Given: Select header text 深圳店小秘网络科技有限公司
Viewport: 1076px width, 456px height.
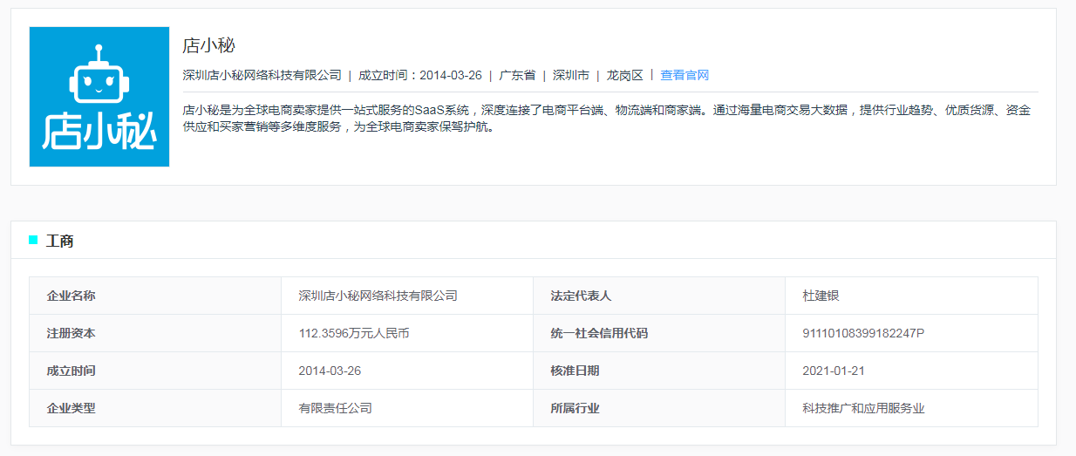Looking at the screenshot, I should tap(262, 75).
